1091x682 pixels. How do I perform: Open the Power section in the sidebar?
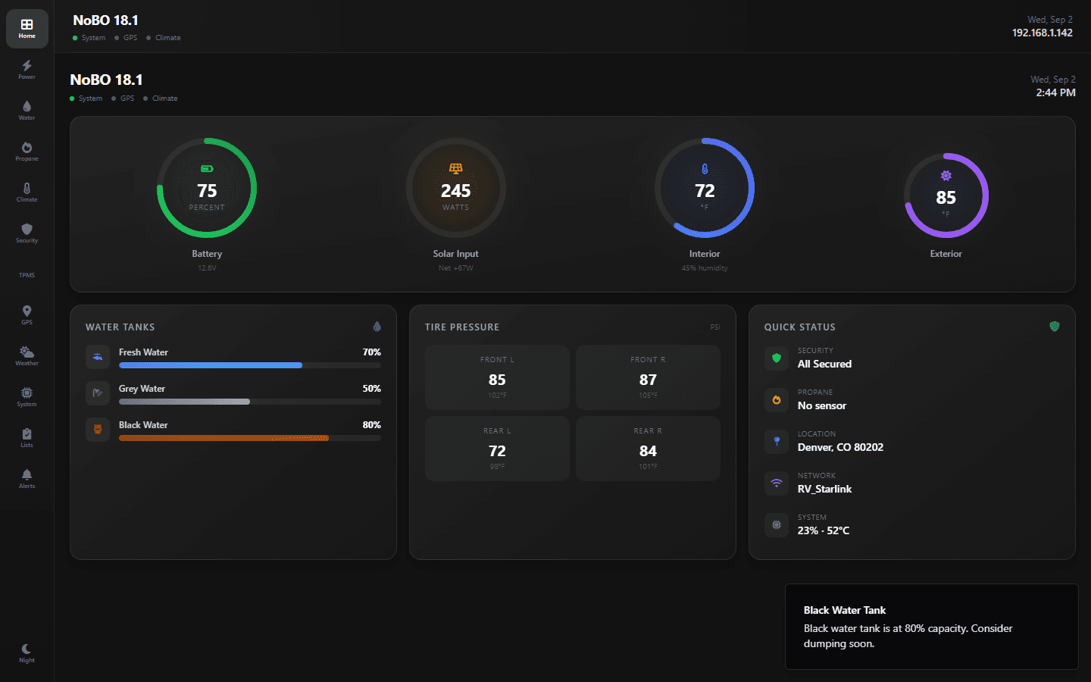[x=27, y=70]
